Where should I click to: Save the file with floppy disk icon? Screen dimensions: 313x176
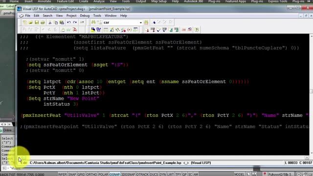pyautogui.click(x=37, y=22)
